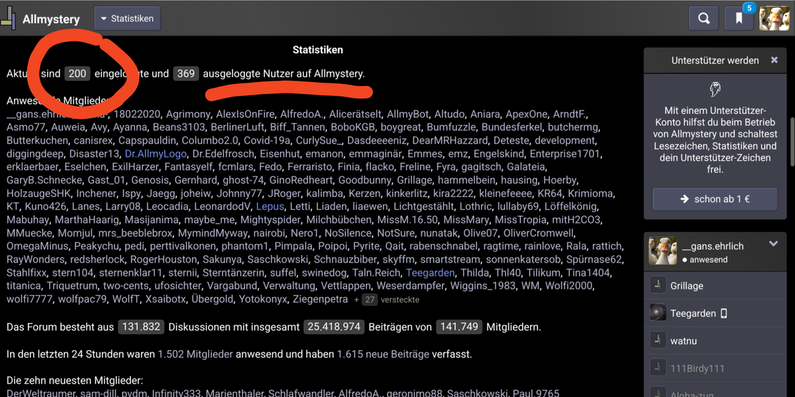Open the Statistiken dropdown menu
Screen dimensions: 795x397
127,19
